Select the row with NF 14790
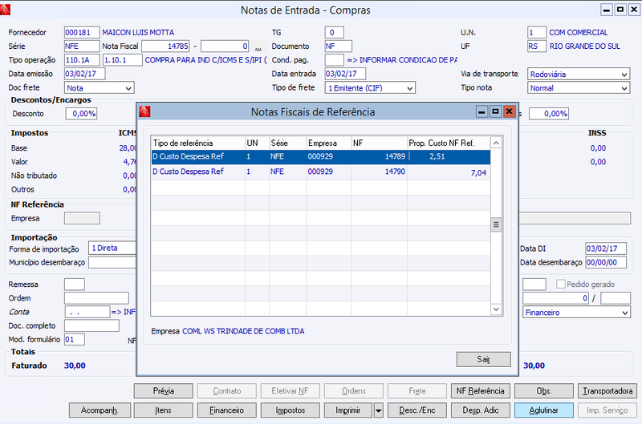 click(x=320, y=172)
